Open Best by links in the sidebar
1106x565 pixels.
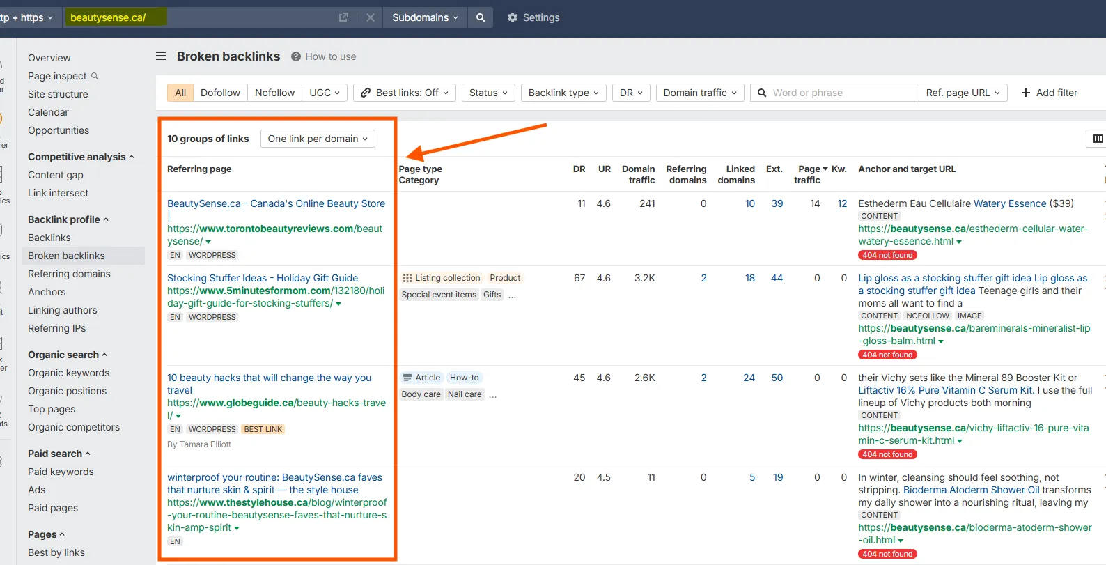pos(56,552)
